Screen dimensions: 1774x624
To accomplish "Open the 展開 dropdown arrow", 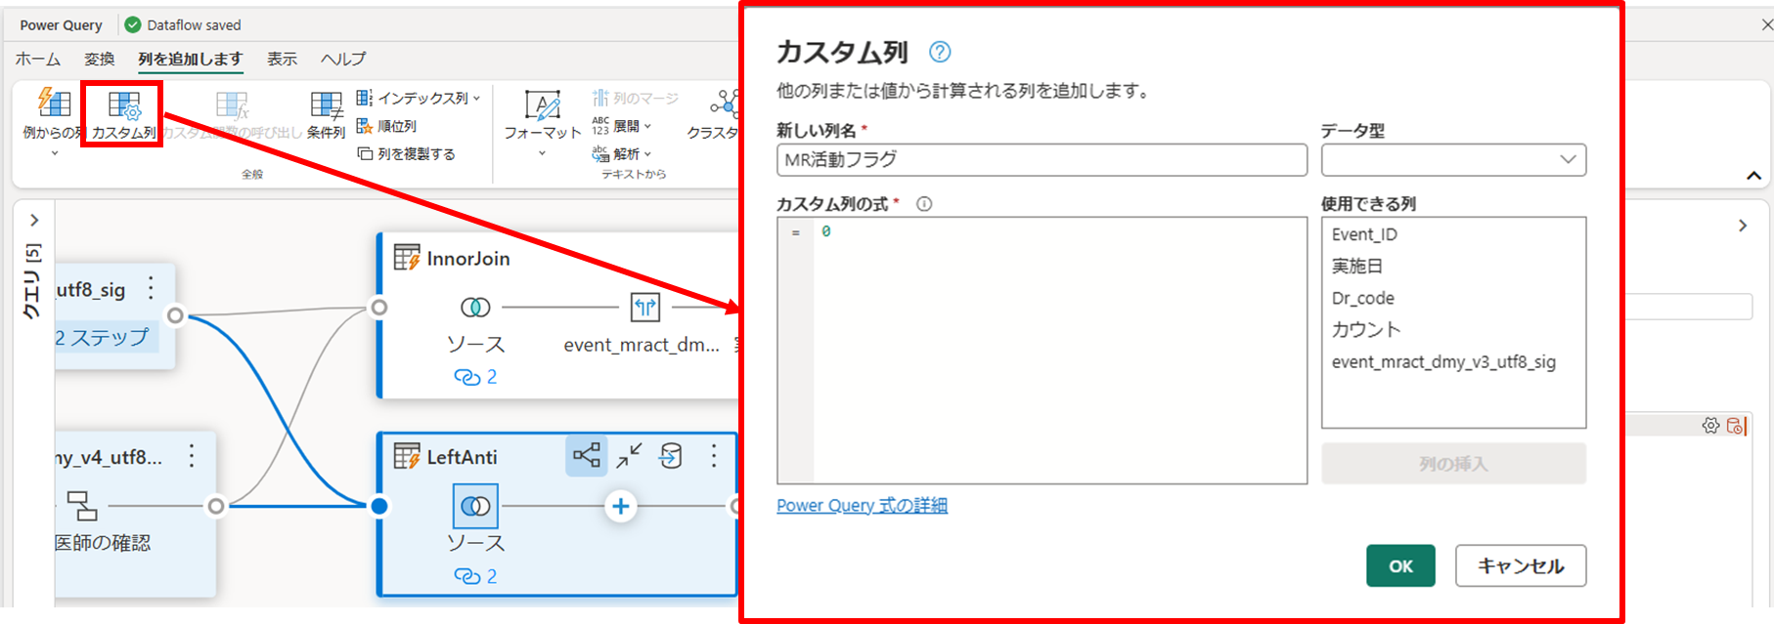I will [x=646, y=126].
